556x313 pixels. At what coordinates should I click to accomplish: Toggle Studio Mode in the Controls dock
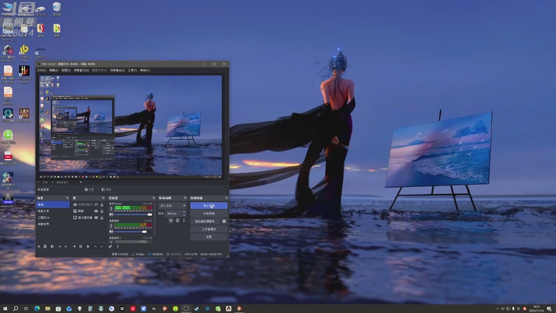pos(209,229)
